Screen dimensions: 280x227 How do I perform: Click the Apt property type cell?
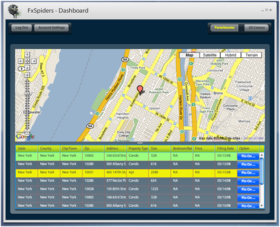coord(137,173)
